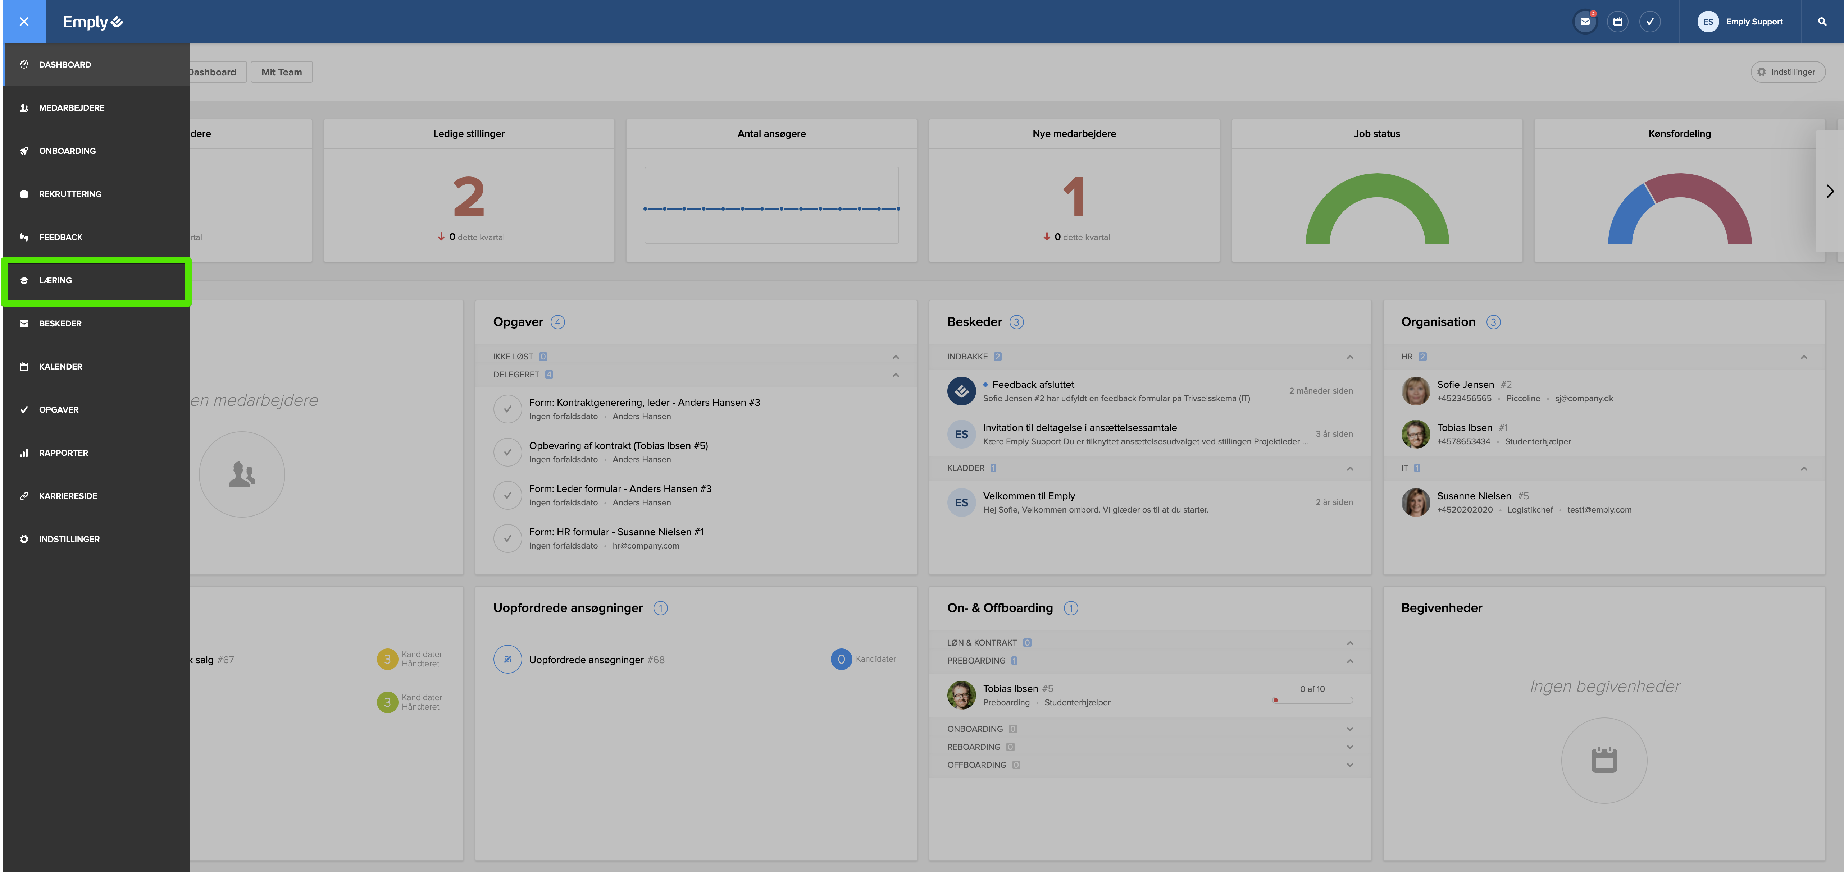The height and width of the screenshot is (872, 1844).
Task: Open the tasks checkmark icon in header
Action: 1649,22
